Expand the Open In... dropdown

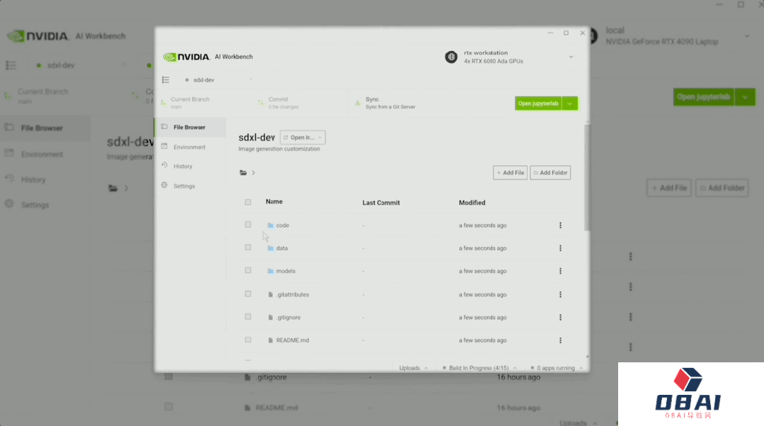(302, 137)
